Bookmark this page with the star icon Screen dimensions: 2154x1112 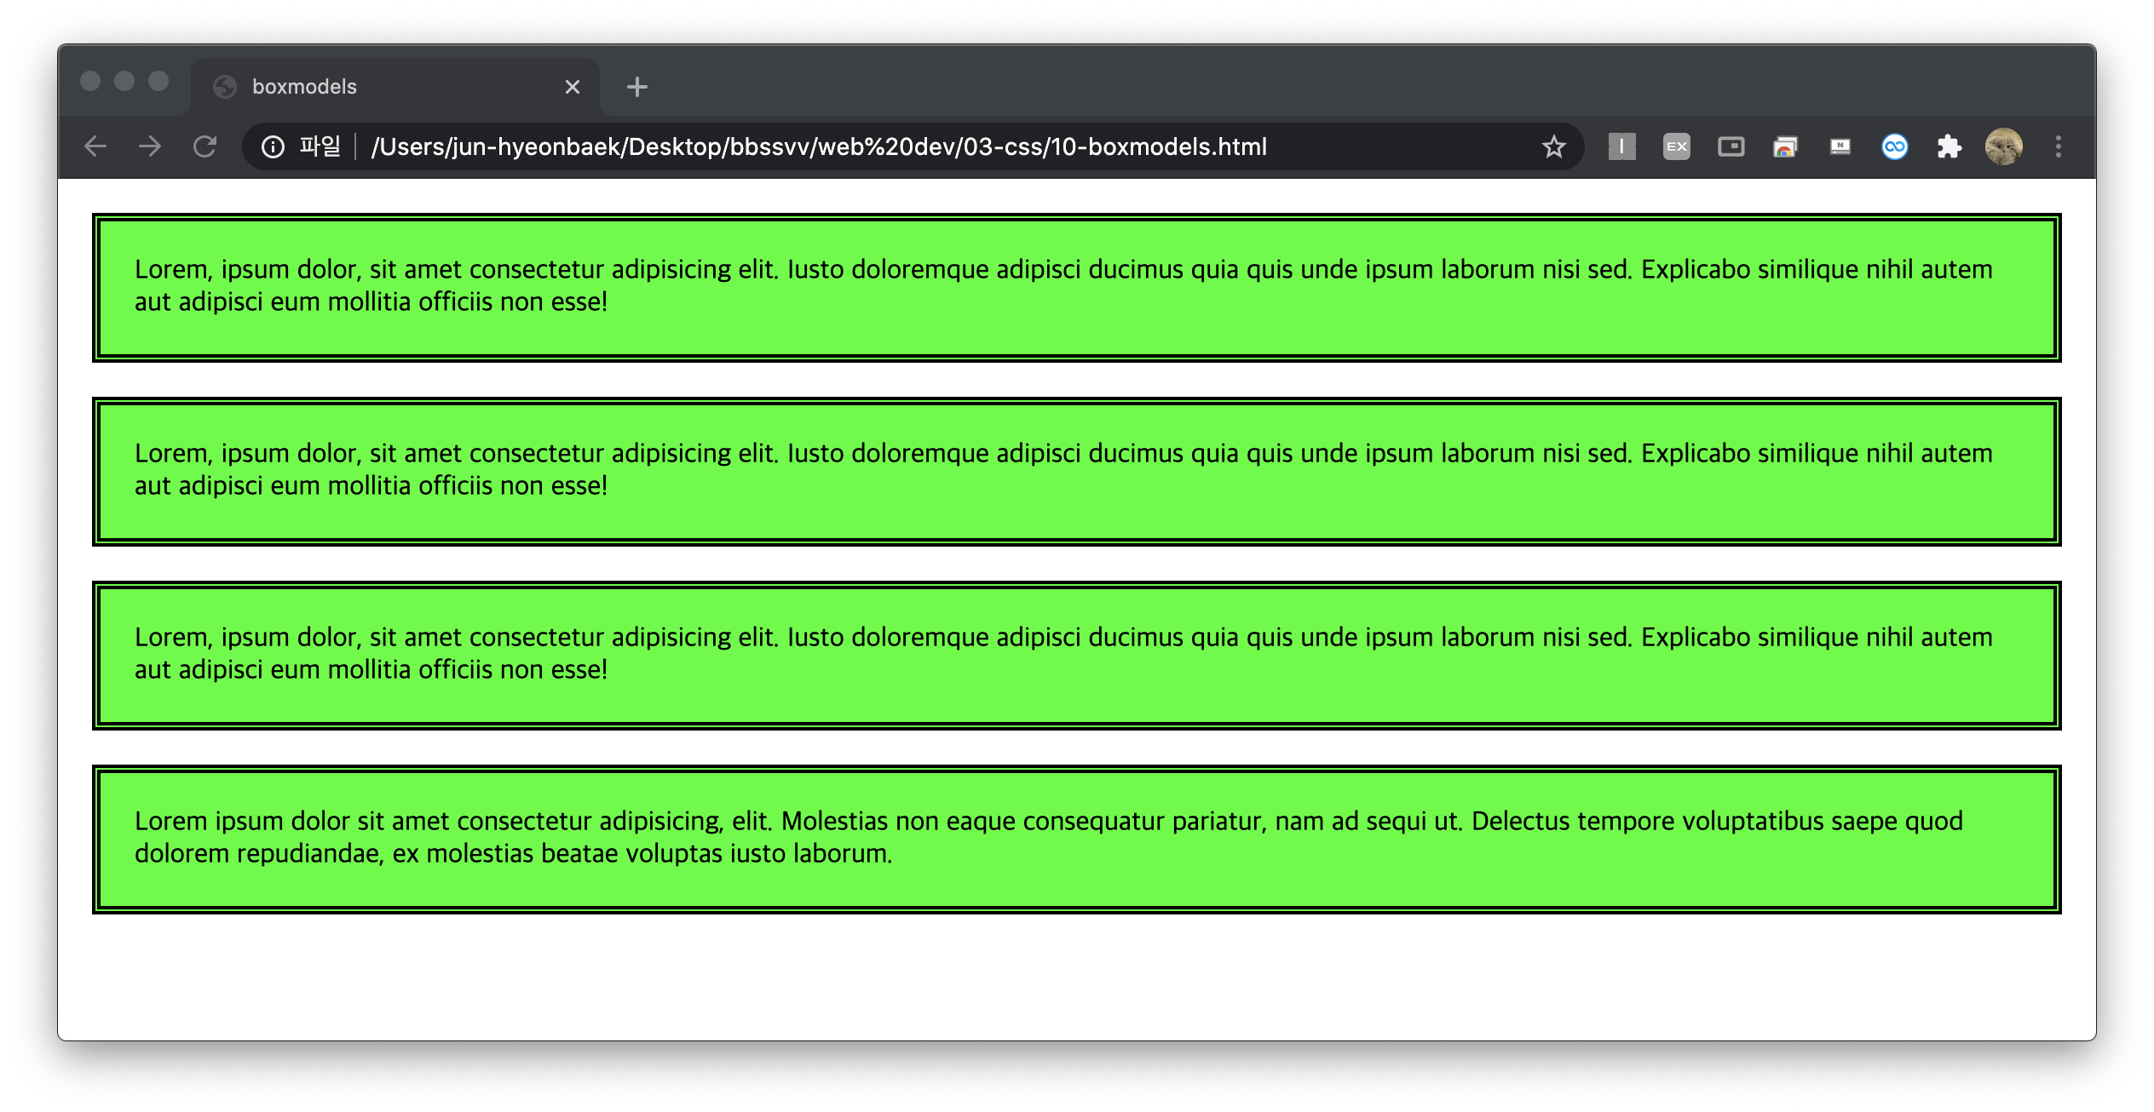point(1553,146)
